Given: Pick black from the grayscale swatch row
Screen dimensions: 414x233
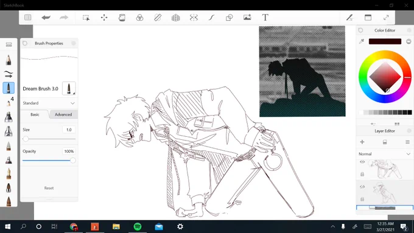Looking at the screenshot, I should tap(410, 113).
